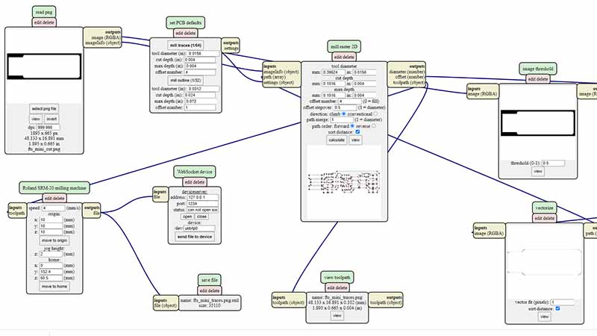This screenshot has height=336, width=597.
Task: Click 'Roland SRM-20 milling machine' module title
Action: coord(54,188)
